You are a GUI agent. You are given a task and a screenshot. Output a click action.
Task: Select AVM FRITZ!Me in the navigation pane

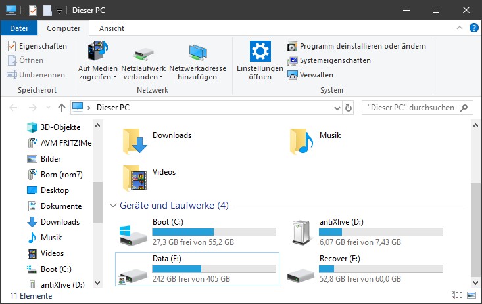(x=60, y=143)
